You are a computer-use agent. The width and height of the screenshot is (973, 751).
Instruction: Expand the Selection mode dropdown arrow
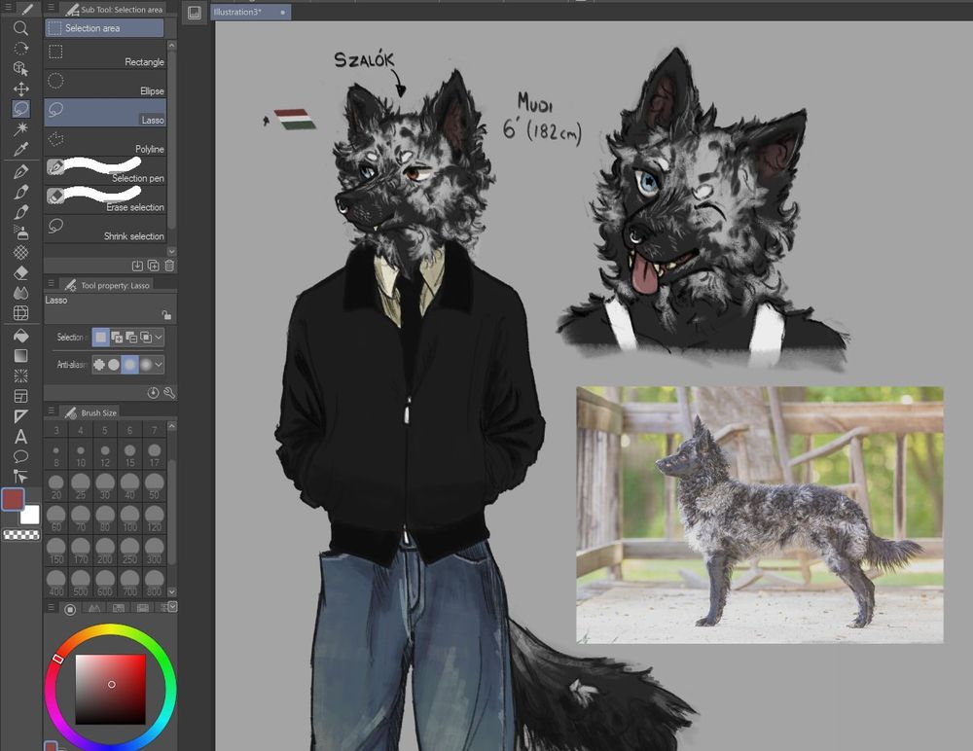coord(159,337)
